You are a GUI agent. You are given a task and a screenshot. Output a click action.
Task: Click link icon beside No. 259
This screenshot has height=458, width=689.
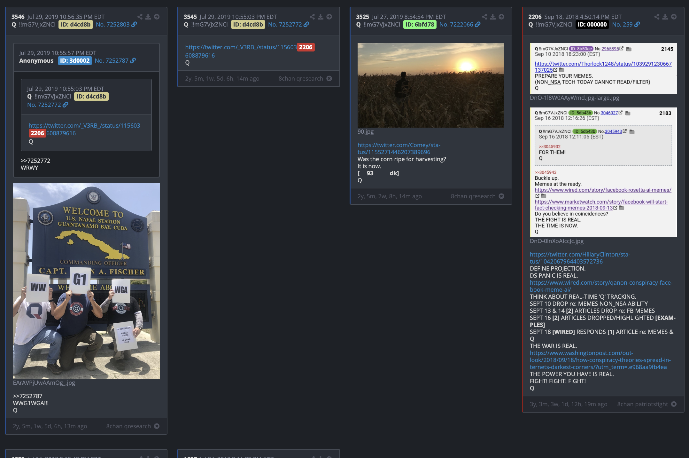(637, 24)
